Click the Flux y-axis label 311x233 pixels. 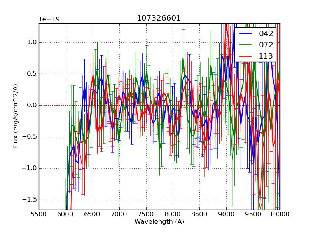(16, 116)
